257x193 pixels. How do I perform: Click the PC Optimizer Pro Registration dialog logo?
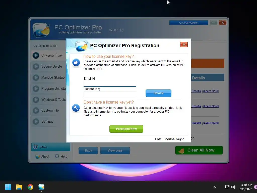81,46
